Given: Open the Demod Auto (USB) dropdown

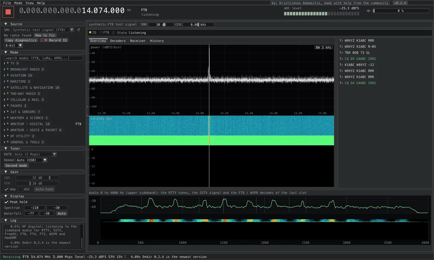Looking at the screenshot, I should (31, 160).
